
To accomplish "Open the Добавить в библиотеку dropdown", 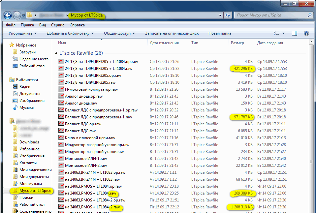I will [70, 33].
